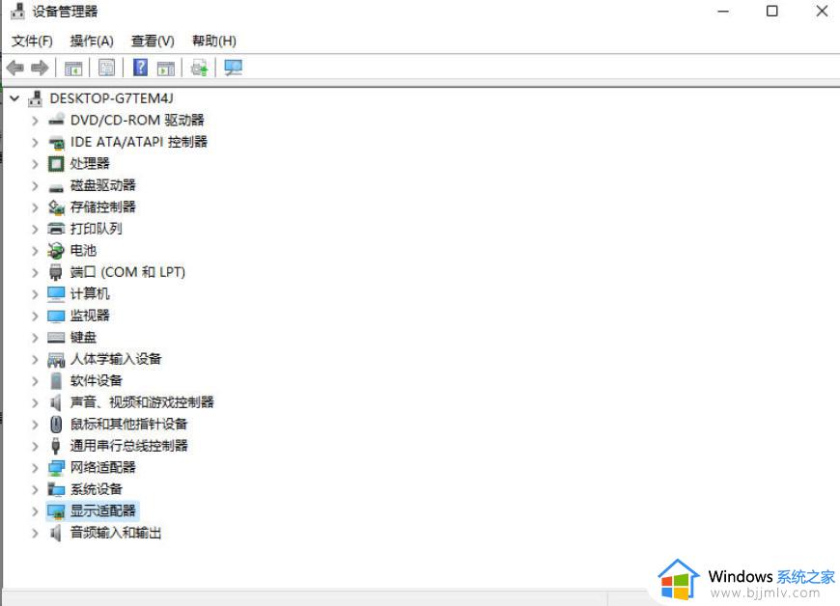Image resolution: width=840 pixels, height=606 pixels.
Task: Click the 通用串行总线控制器 USB icon
Action: pos(56,446)
